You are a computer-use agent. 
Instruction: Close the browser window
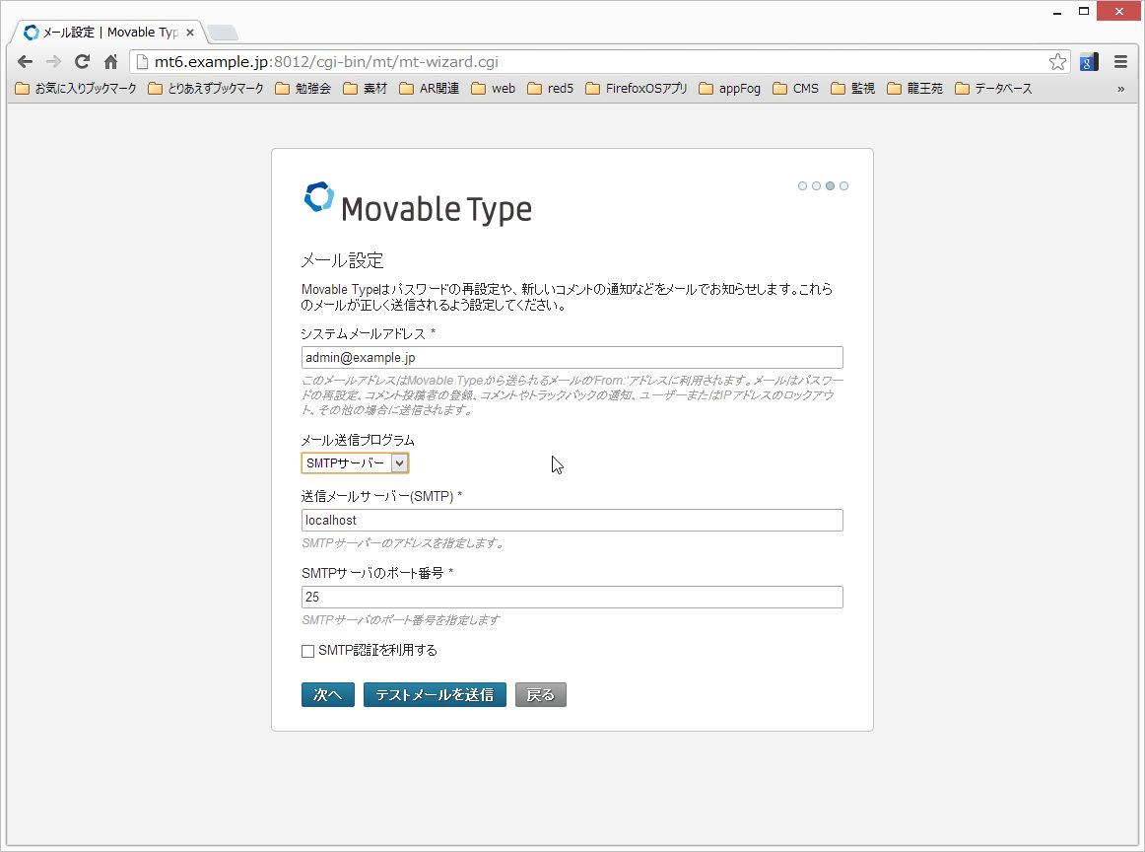(1119, 11)
